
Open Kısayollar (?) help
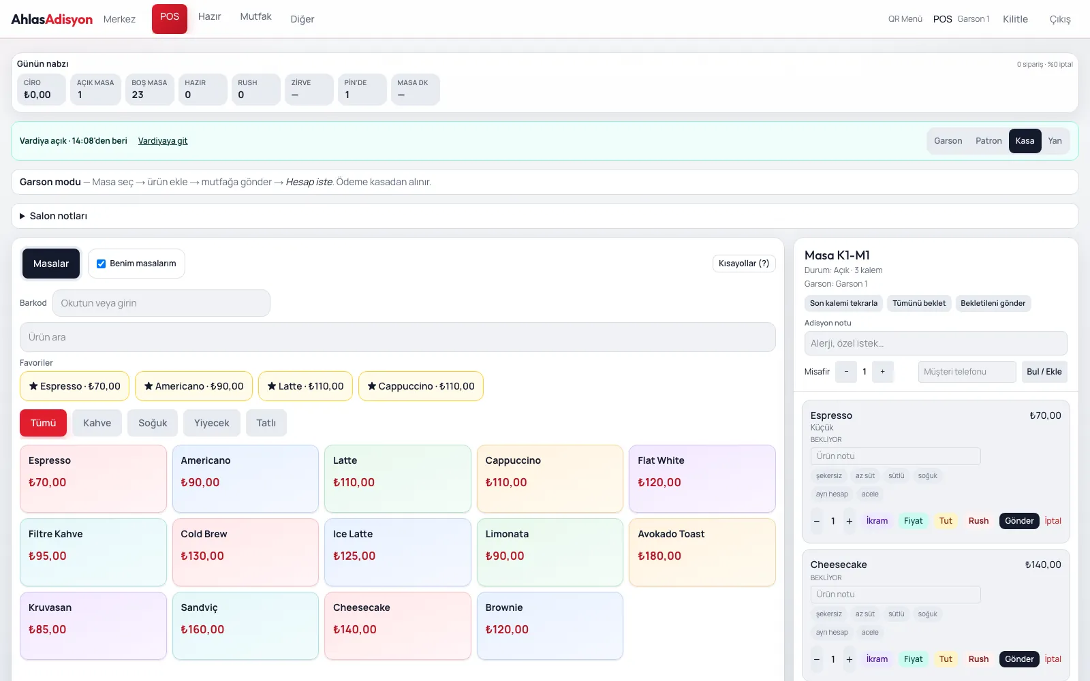[x=744, y=264]
